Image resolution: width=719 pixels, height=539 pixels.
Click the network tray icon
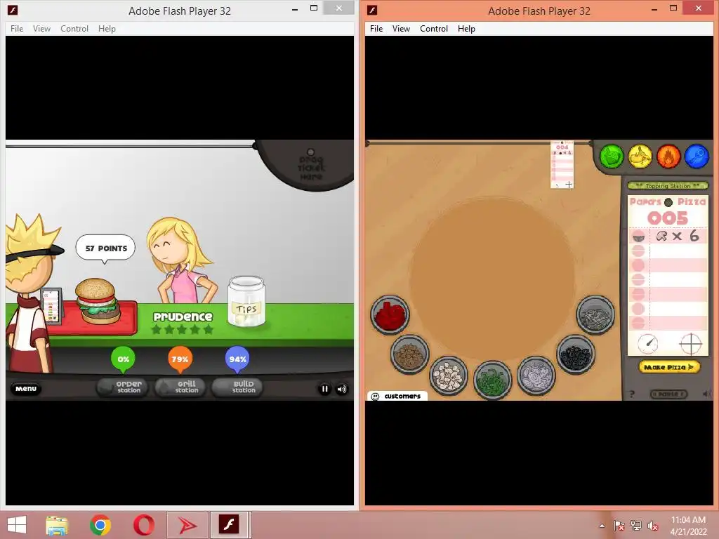coord(636,526)
